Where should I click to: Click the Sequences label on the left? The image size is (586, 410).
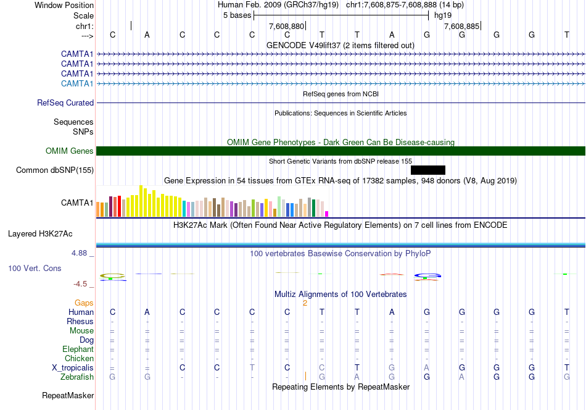73,122
